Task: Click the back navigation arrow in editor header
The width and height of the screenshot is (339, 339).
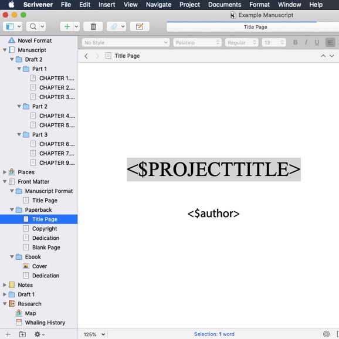Action: pos(86,56)
